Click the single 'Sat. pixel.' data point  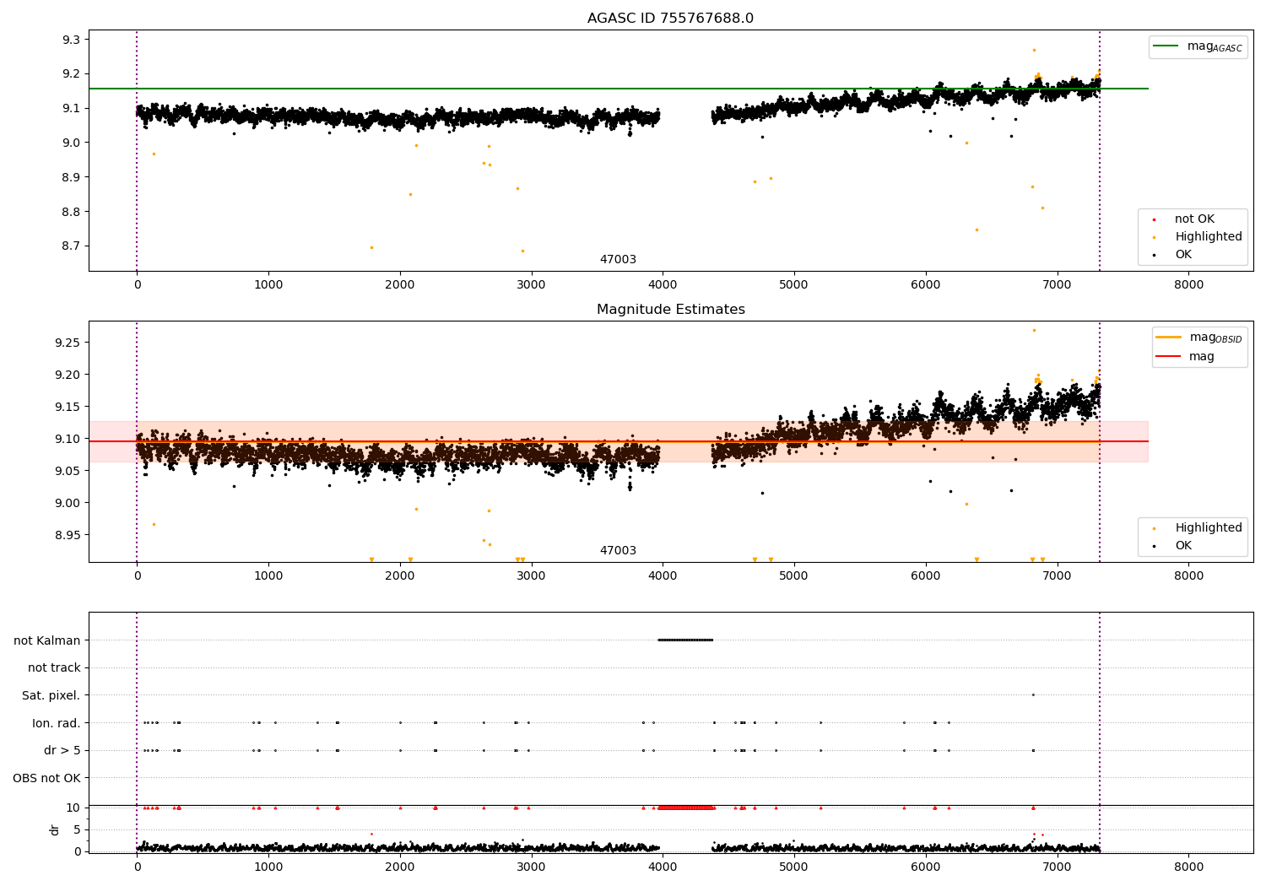[x=1033, y=694]
